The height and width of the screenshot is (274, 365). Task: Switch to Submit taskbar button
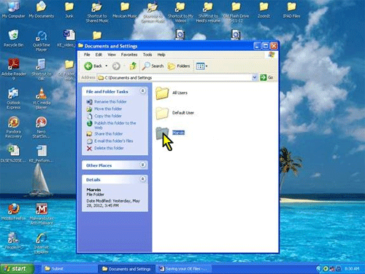pyautogui.click(x=70, y=269)
